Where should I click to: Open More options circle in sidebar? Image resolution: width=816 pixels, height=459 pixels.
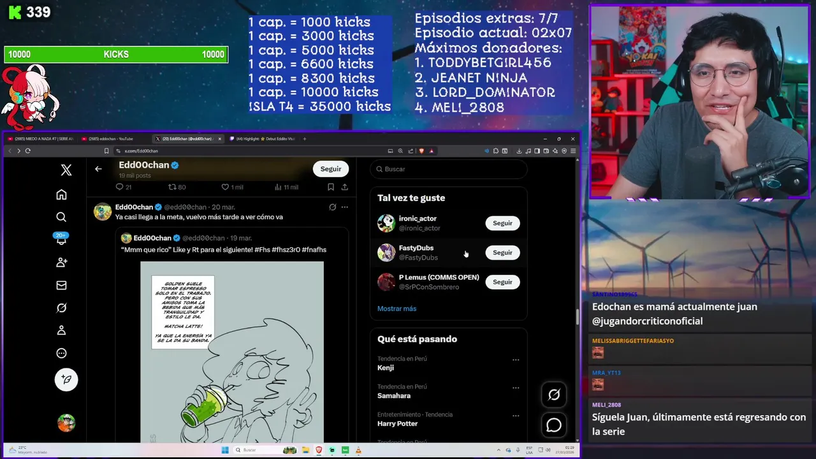point(61,353)
